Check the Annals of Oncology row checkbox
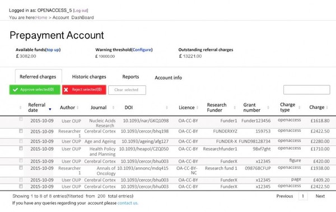The image size is (336, 212). point(21,168)
